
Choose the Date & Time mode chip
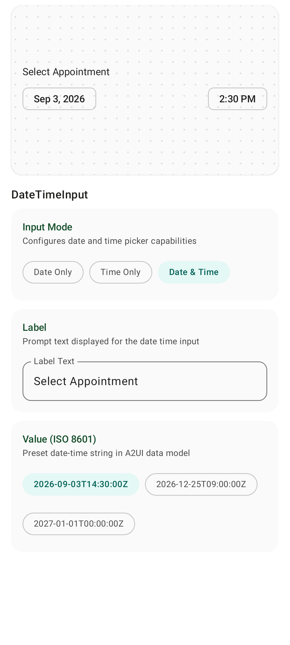[x=194, y=272]
